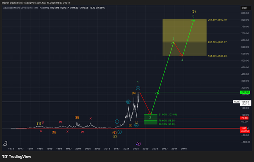This screenshot has width=254, height=162.
Task: Click the yellow (3) wave label
Action: pyautogui.click(x=193, y=11)
